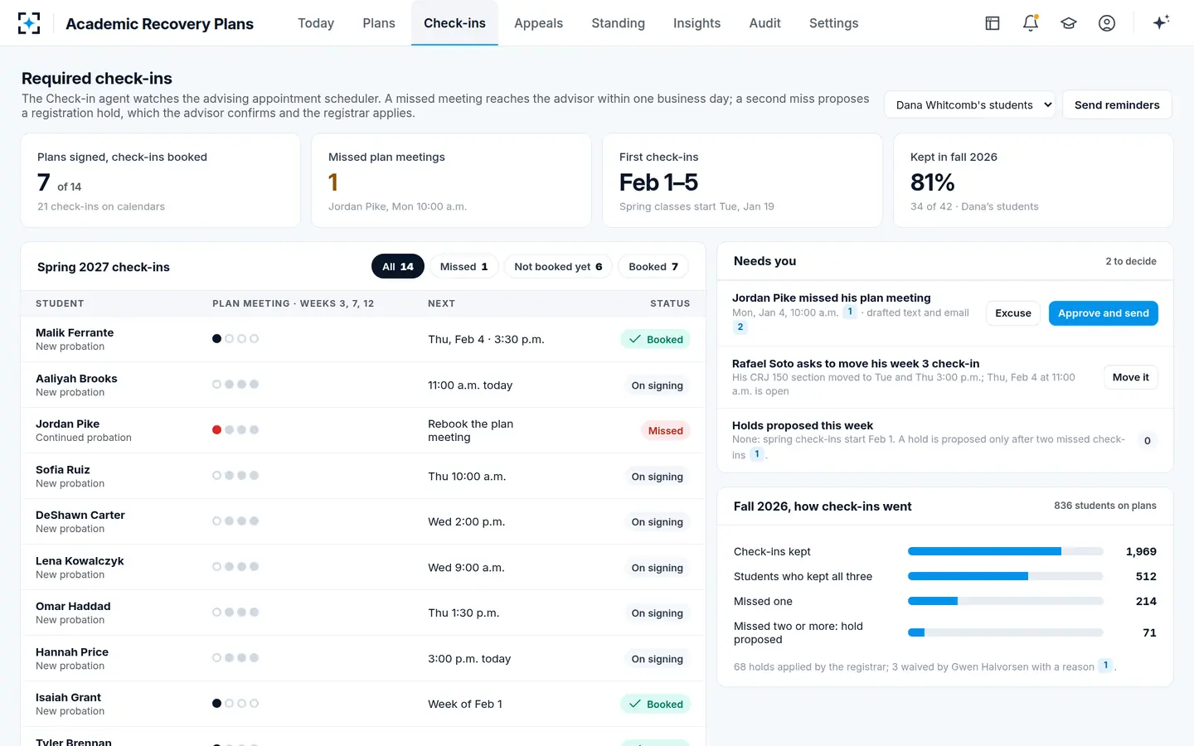
Task: Filter to Not booked yet 6
Action: click(x=558, y=267)
